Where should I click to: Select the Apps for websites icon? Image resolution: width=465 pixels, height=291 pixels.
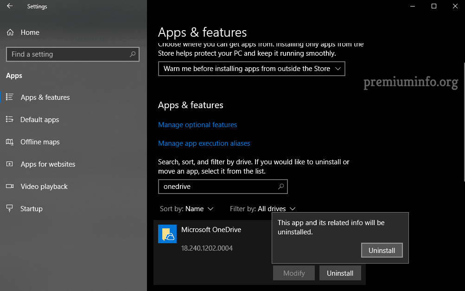9,164
